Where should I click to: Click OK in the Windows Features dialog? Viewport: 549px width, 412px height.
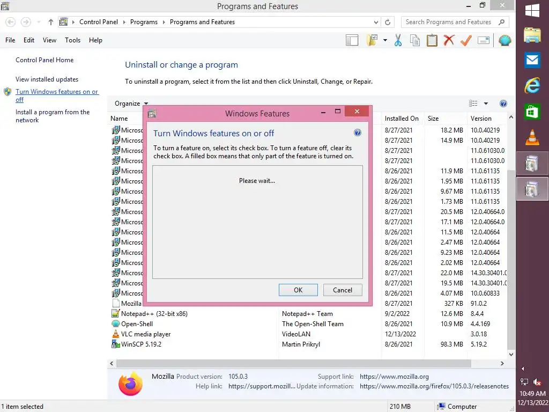(x=298, y=290)
